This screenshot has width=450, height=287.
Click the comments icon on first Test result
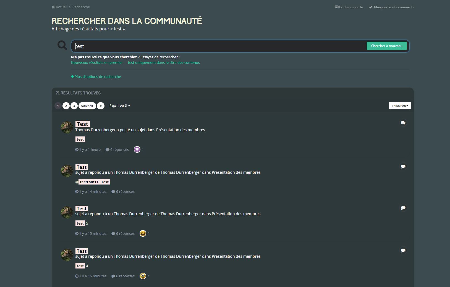403,123
